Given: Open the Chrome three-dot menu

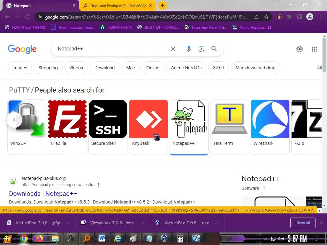Looking at the screenshot, I should tap(320, 17).
